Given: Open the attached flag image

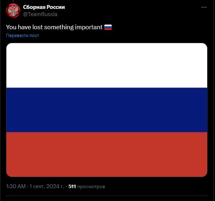Looking at the screenshot, I should [x=107, y=110].
